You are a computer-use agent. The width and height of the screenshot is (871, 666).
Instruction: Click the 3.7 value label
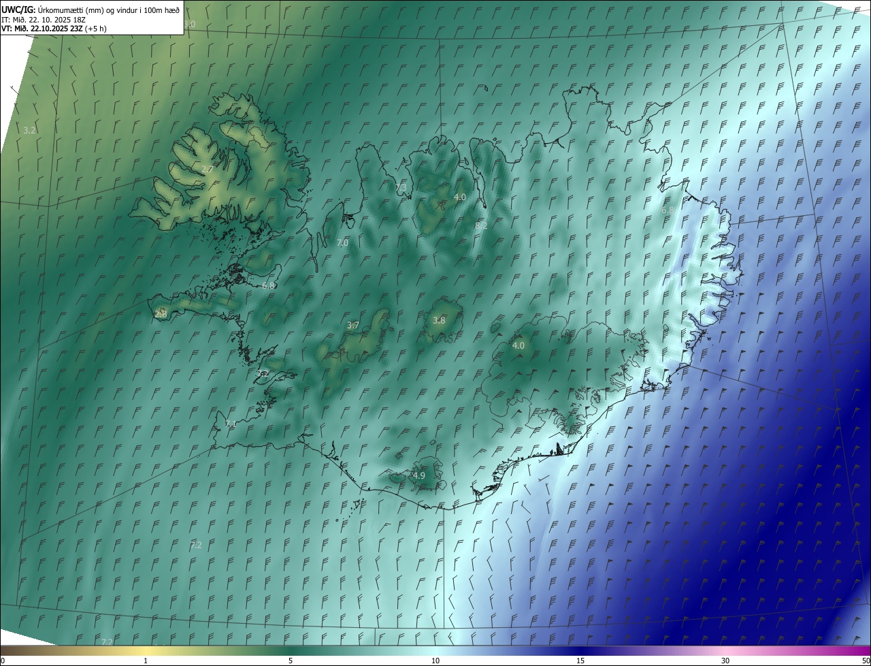352,326
